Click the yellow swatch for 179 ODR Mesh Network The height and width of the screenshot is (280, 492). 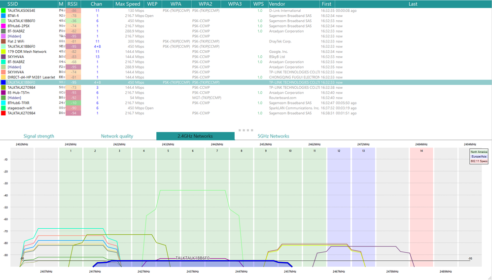click(x=3, y=51)
